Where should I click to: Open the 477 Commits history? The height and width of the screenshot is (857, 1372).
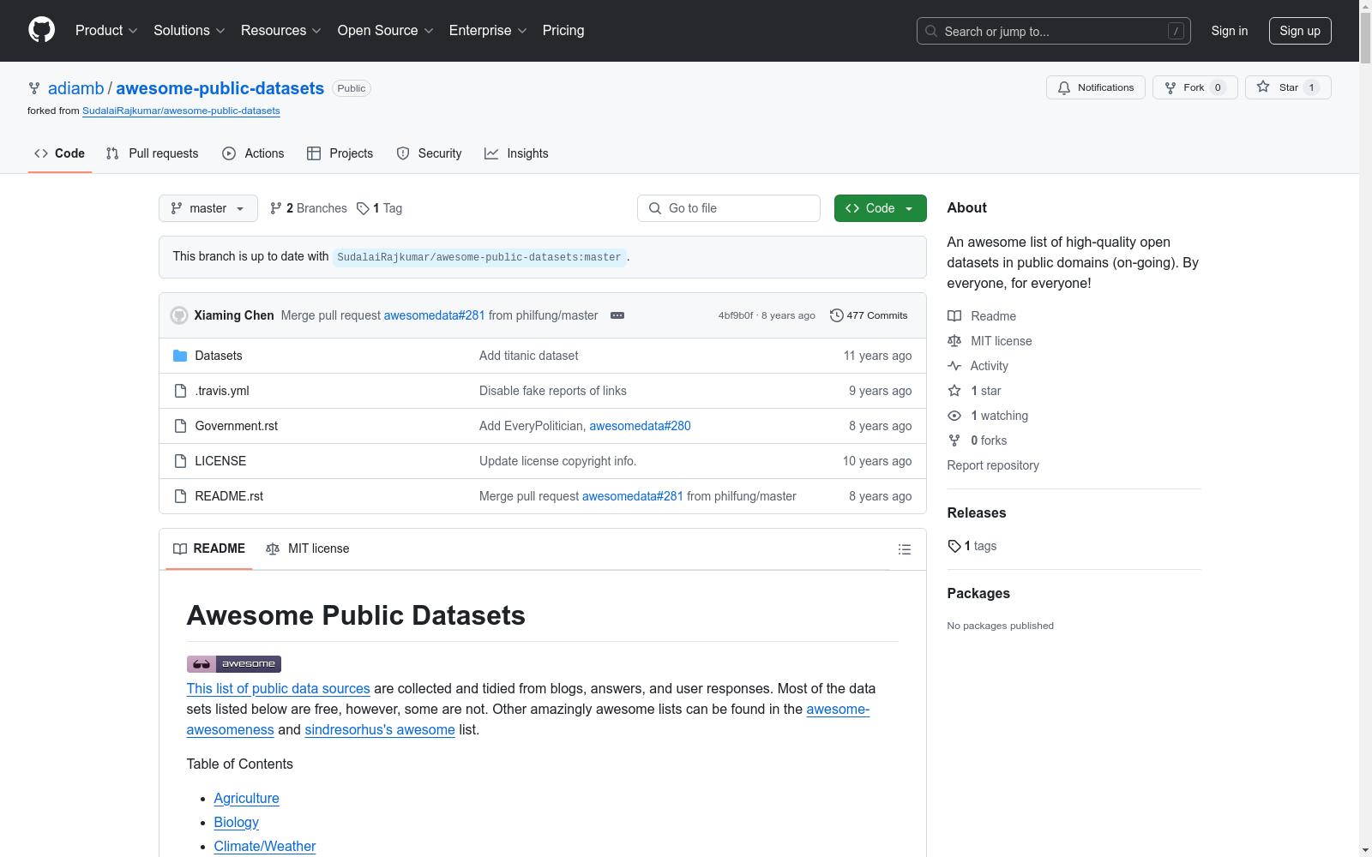pyautogui.click(x=869, y=315)
